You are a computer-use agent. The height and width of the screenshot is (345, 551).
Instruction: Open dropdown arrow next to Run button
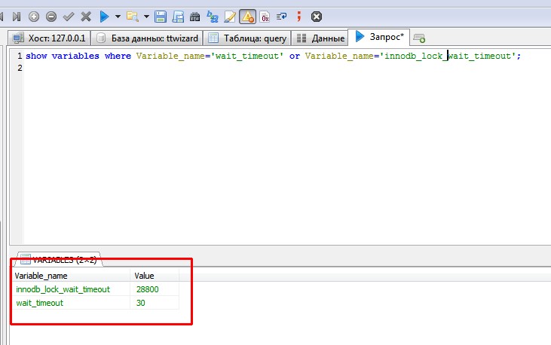118,16
